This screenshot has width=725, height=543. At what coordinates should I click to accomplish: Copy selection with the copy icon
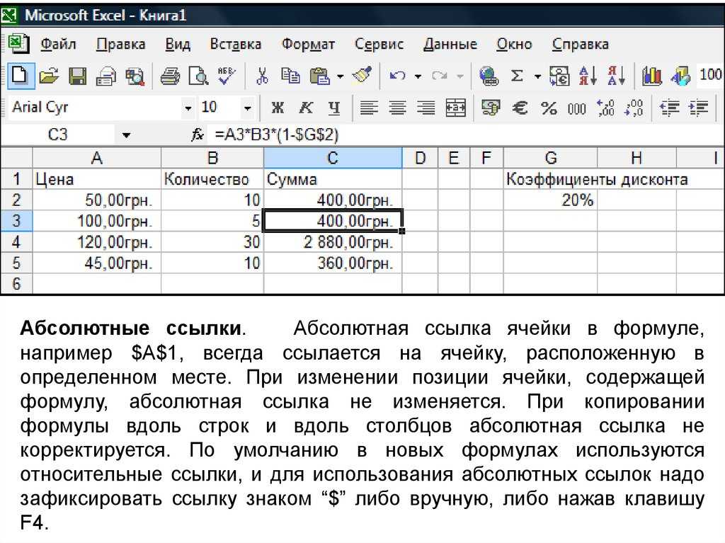(290, 75)
